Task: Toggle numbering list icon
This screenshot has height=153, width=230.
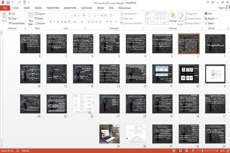Action: point(95,15)
